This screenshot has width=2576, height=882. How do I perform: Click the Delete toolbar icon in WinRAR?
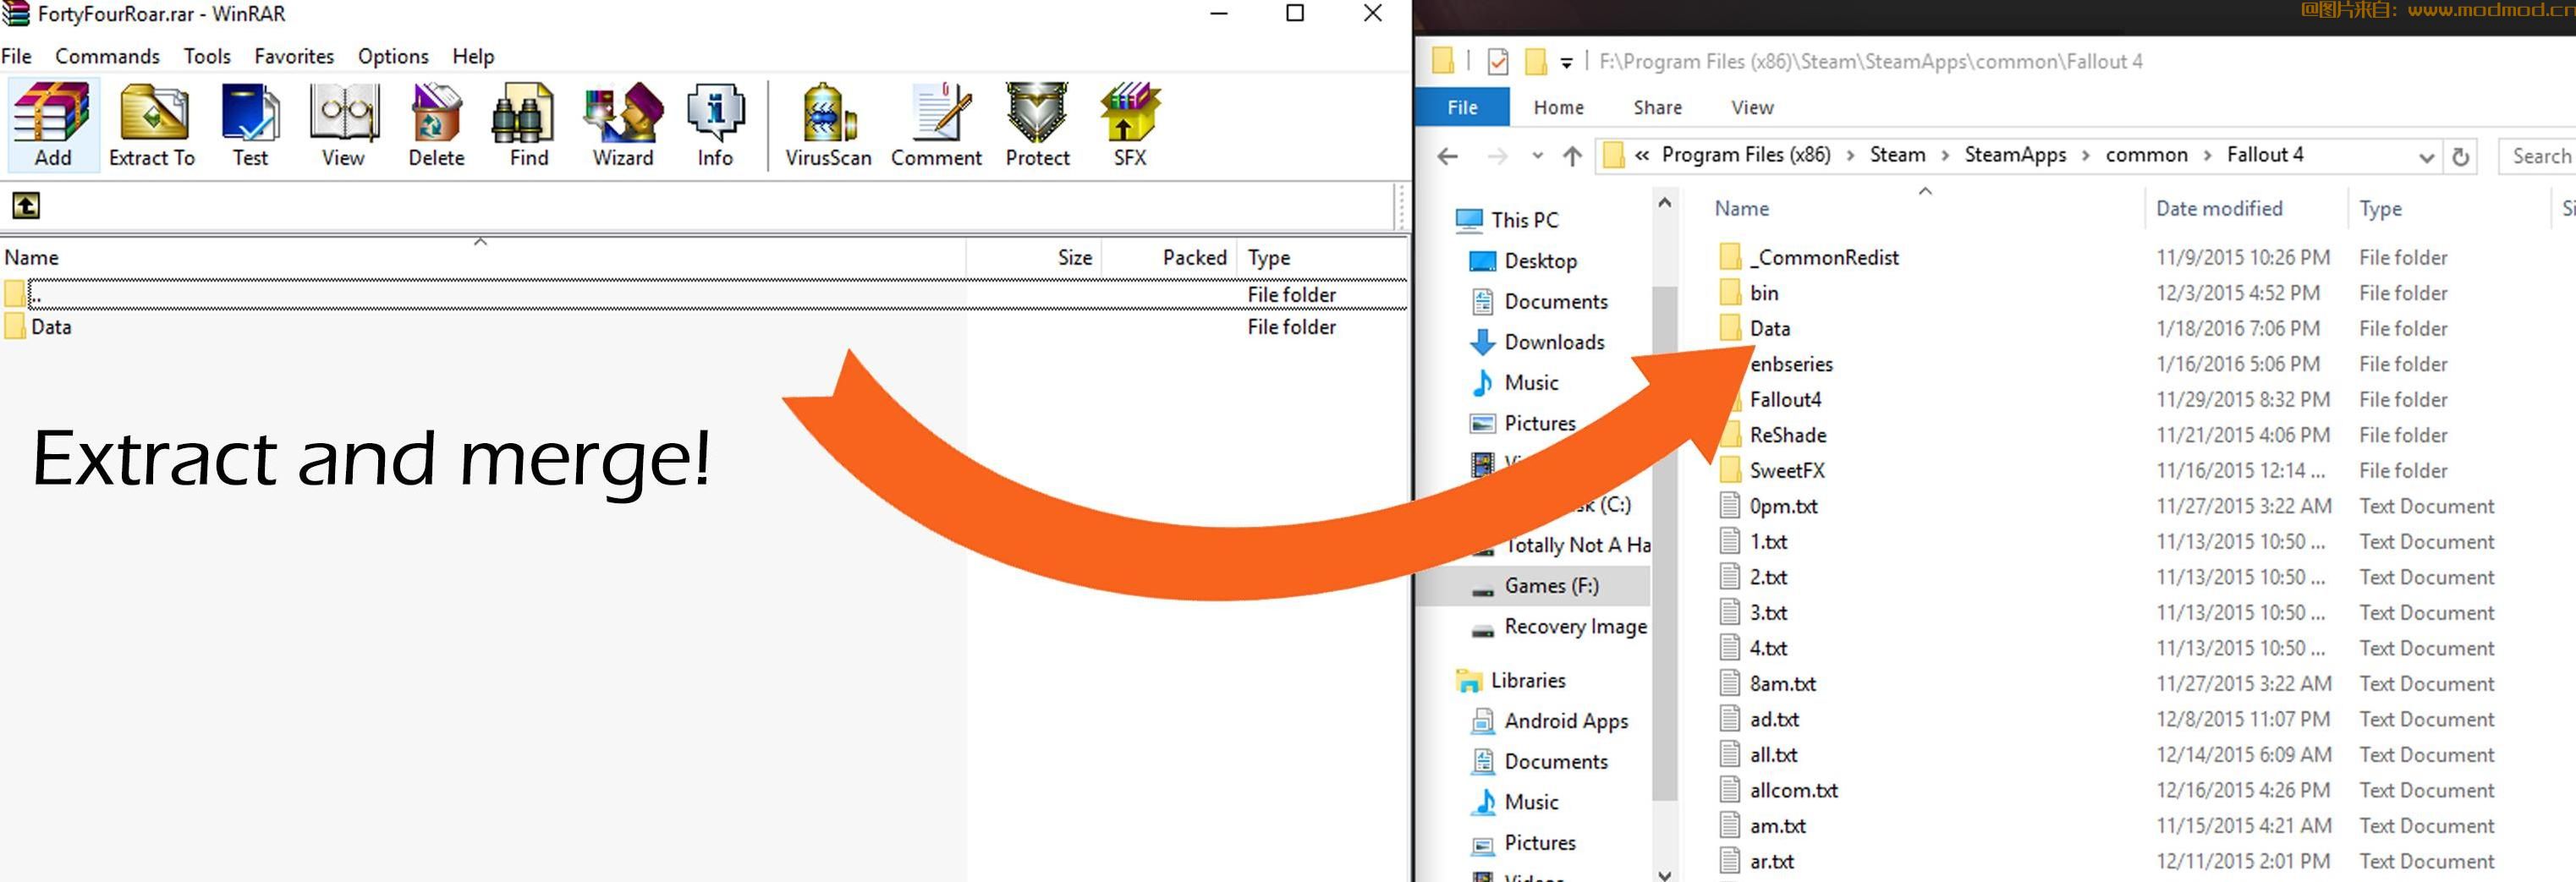click(x=436, y=124)
